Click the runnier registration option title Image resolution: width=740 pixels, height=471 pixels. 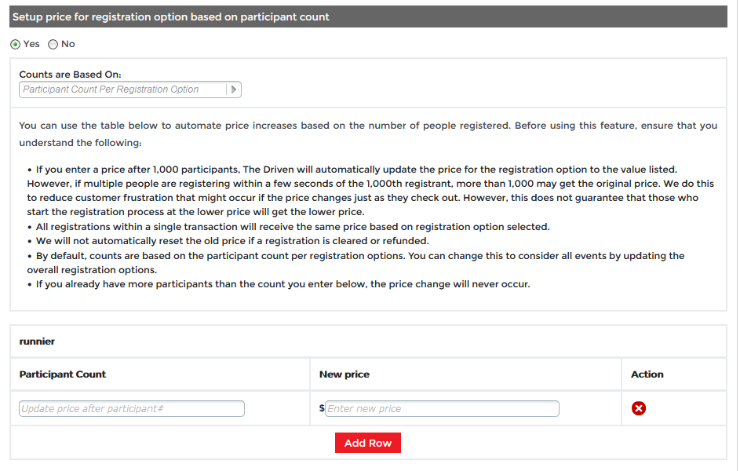pos(37,341)
